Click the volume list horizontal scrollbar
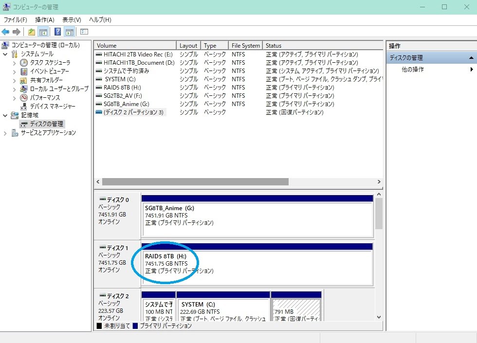Viewport: 477px width, 343px height. click(195, 181)
